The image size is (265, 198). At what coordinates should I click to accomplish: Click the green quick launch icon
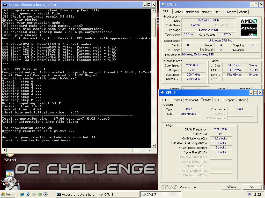40,194
